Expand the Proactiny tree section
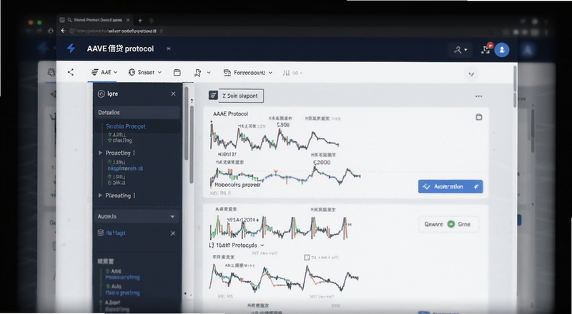 pyautogui.click(x=100, y=153)
